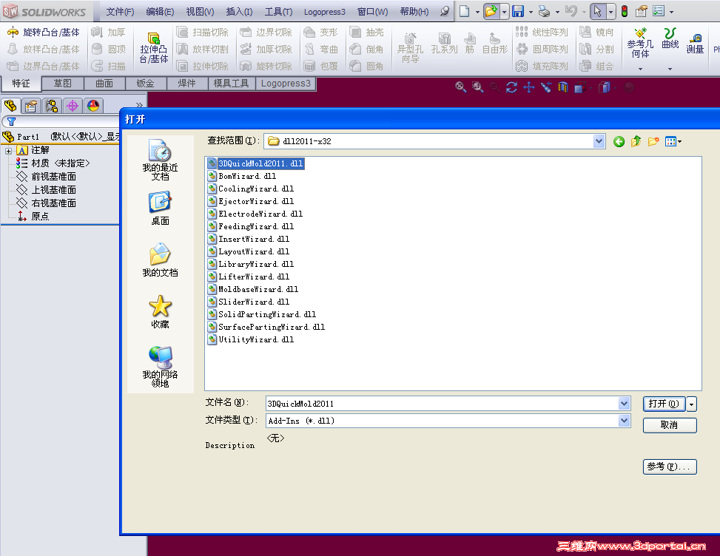Switch to the Surfaces (曲面) tab
Image resolution: width=720 pixels, height=556 pixels.
click(x=104, y=84)
